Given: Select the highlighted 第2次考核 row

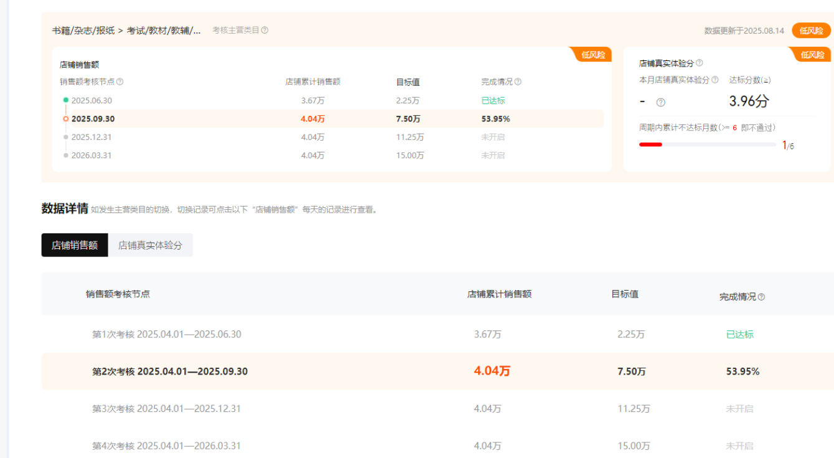Looking at the screenshot, I should (x=170, y=372).
